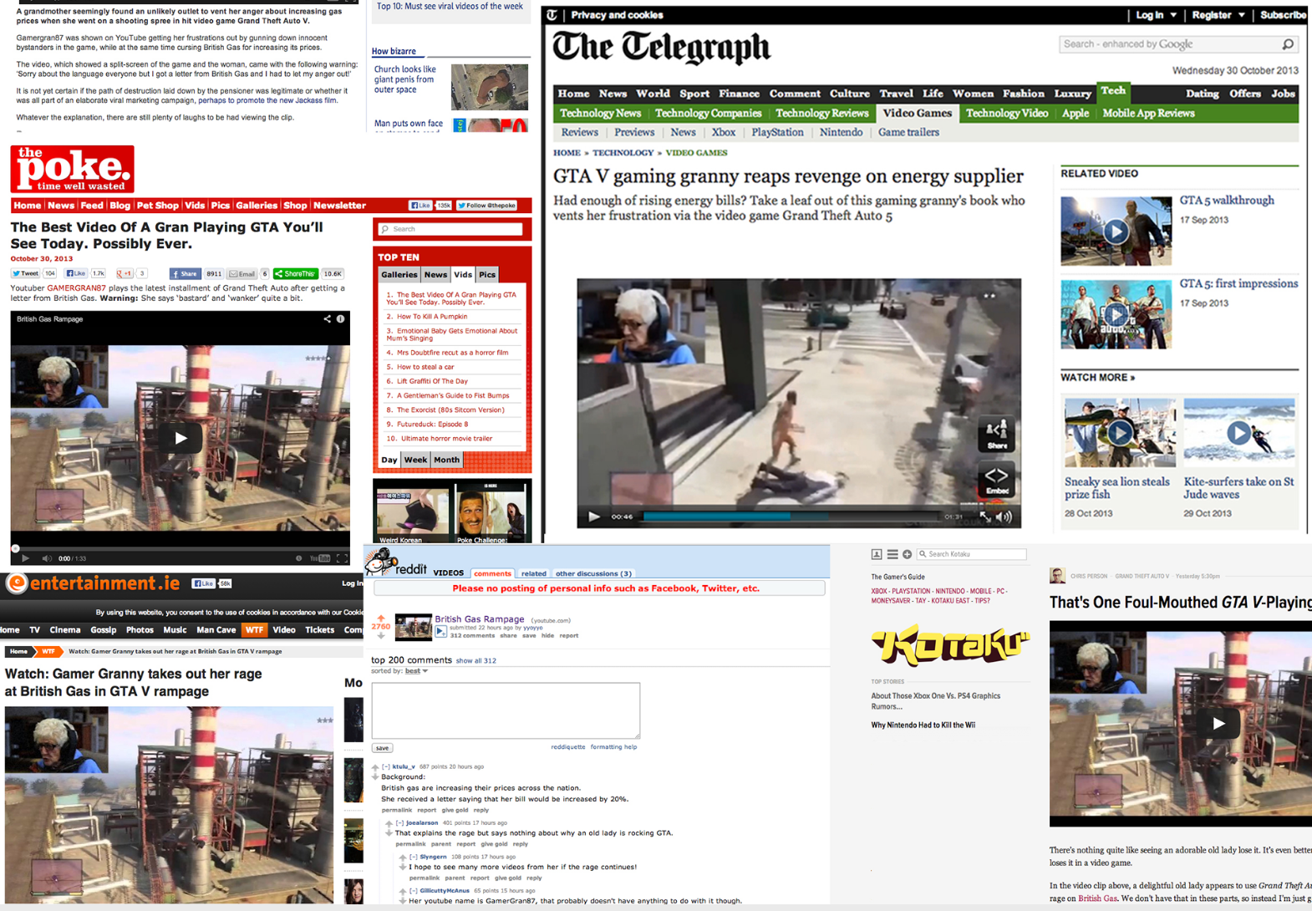Click PlayStation in Telegraph games sub-menu
This screenshot has height=911, width=1312.
click(777, 132)
